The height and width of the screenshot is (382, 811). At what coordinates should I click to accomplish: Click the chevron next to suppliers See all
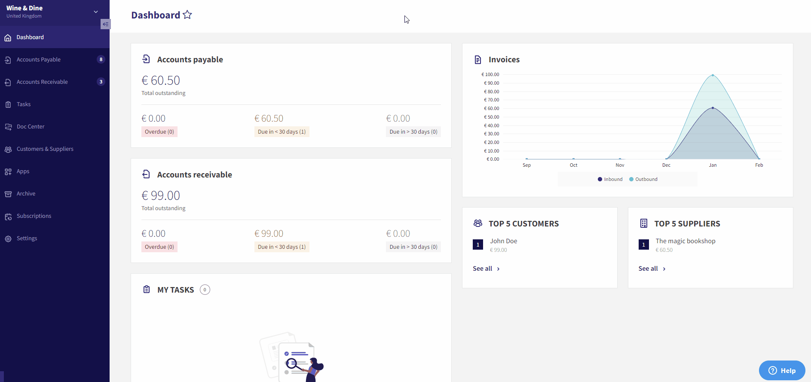coord(664,269)
